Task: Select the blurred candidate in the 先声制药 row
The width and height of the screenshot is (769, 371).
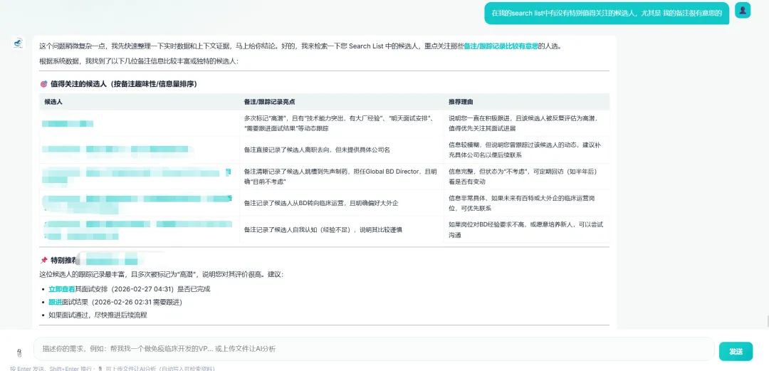Action: click(136, 176)
